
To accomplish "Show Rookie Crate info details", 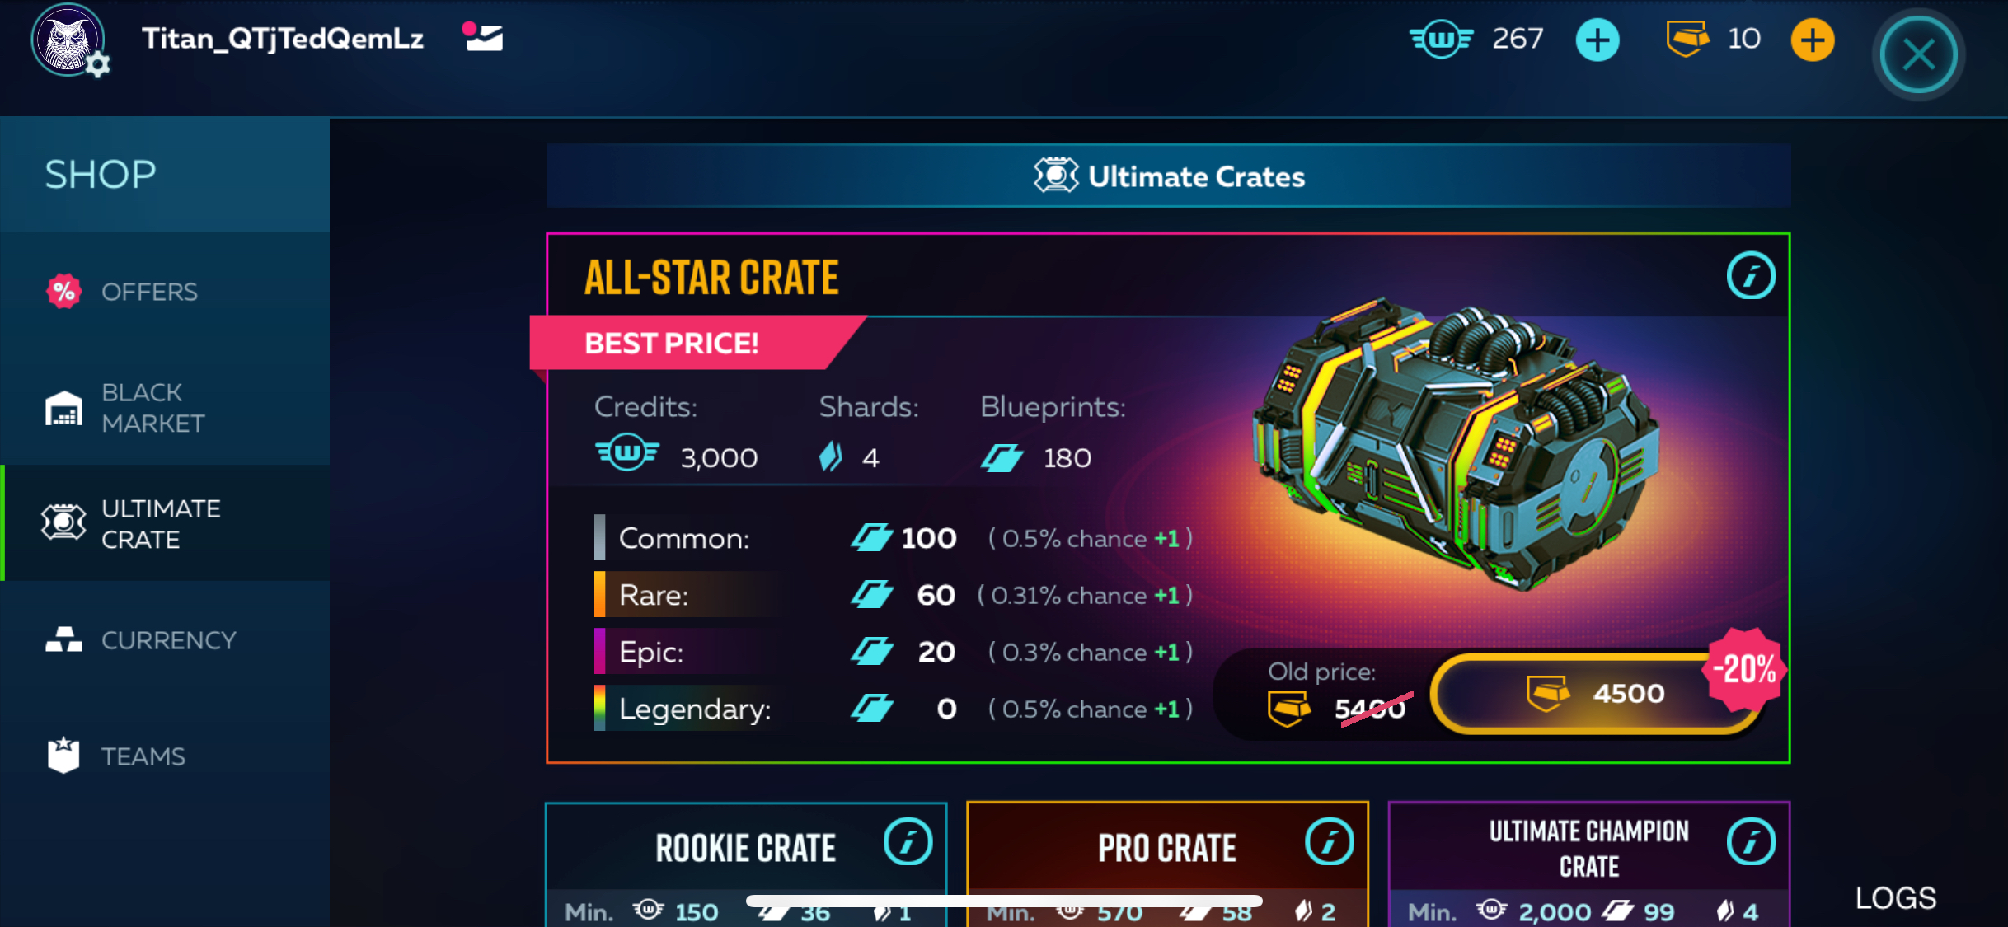I will tap(908, 841).
